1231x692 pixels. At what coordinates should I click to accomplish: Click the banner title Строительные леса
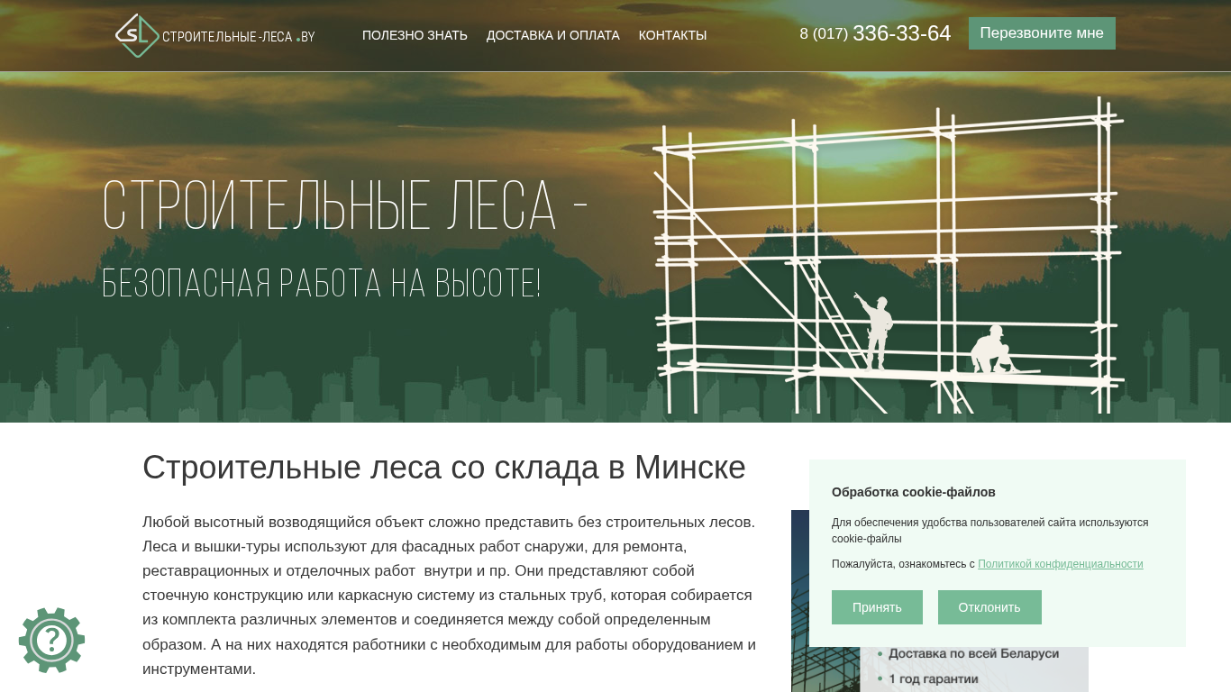click(x=345, y=206)
